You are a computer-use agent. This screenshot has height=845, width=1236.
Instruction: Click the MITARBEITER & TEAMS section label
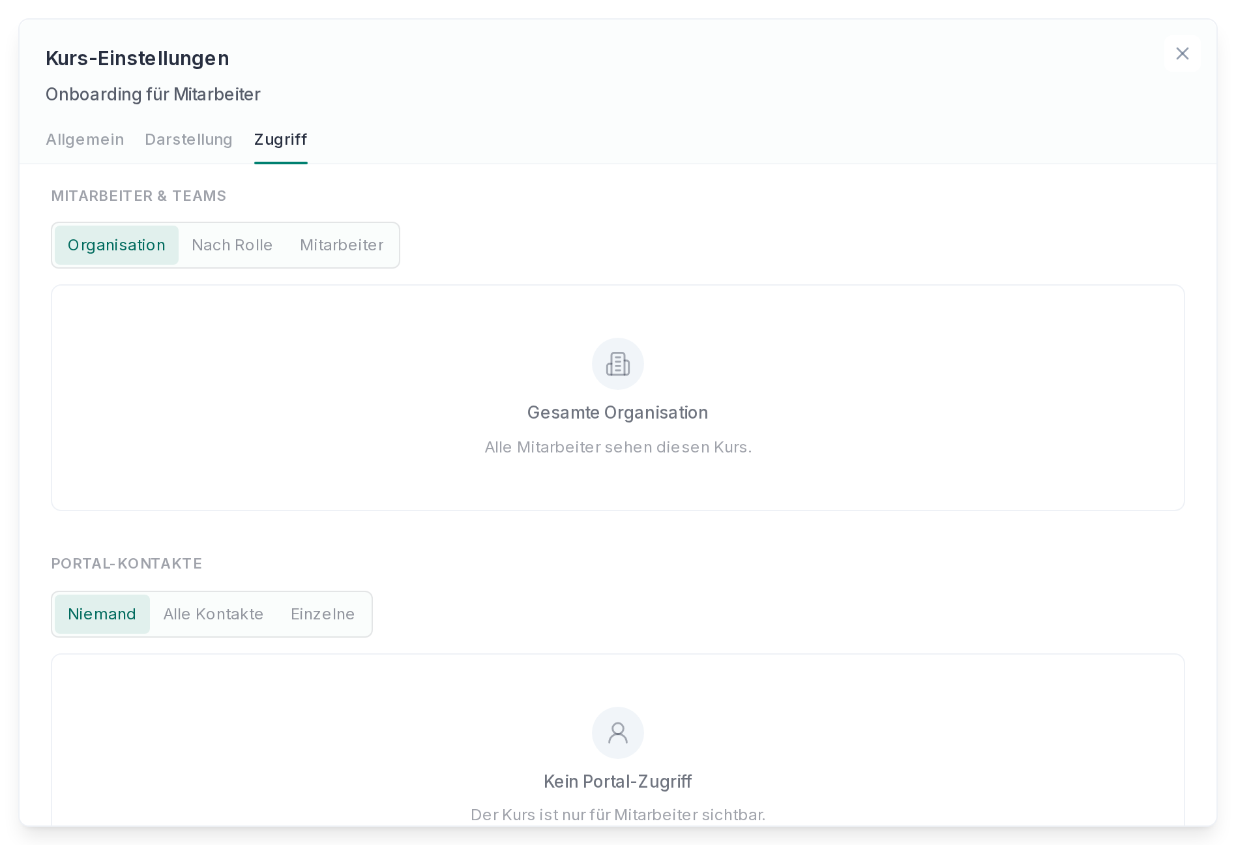[139, 196]
